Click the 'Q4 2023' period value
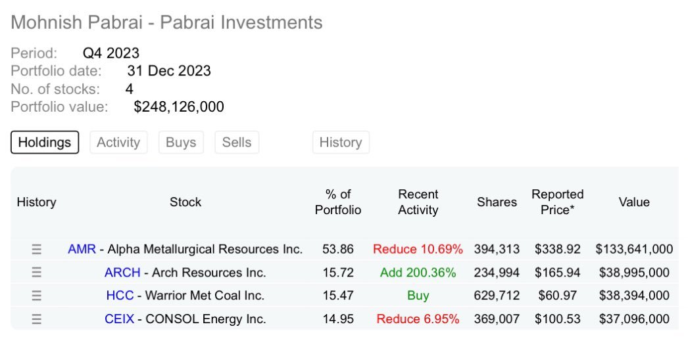Screen dimensions: 688x339 [111, 53]
